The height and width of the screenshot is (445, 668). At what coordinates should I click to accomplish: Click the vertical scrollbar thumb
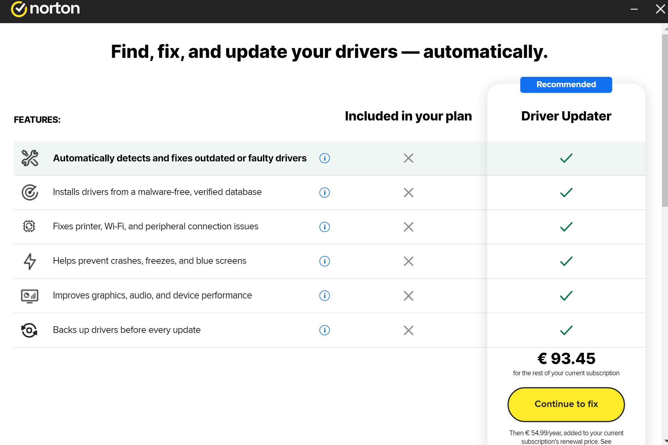coord(665,120)
